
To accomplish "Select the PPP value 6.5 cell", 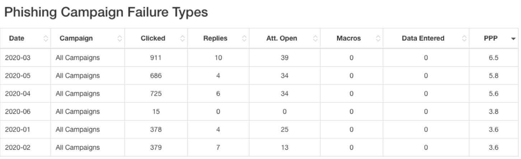I will (x=493, y=58).
